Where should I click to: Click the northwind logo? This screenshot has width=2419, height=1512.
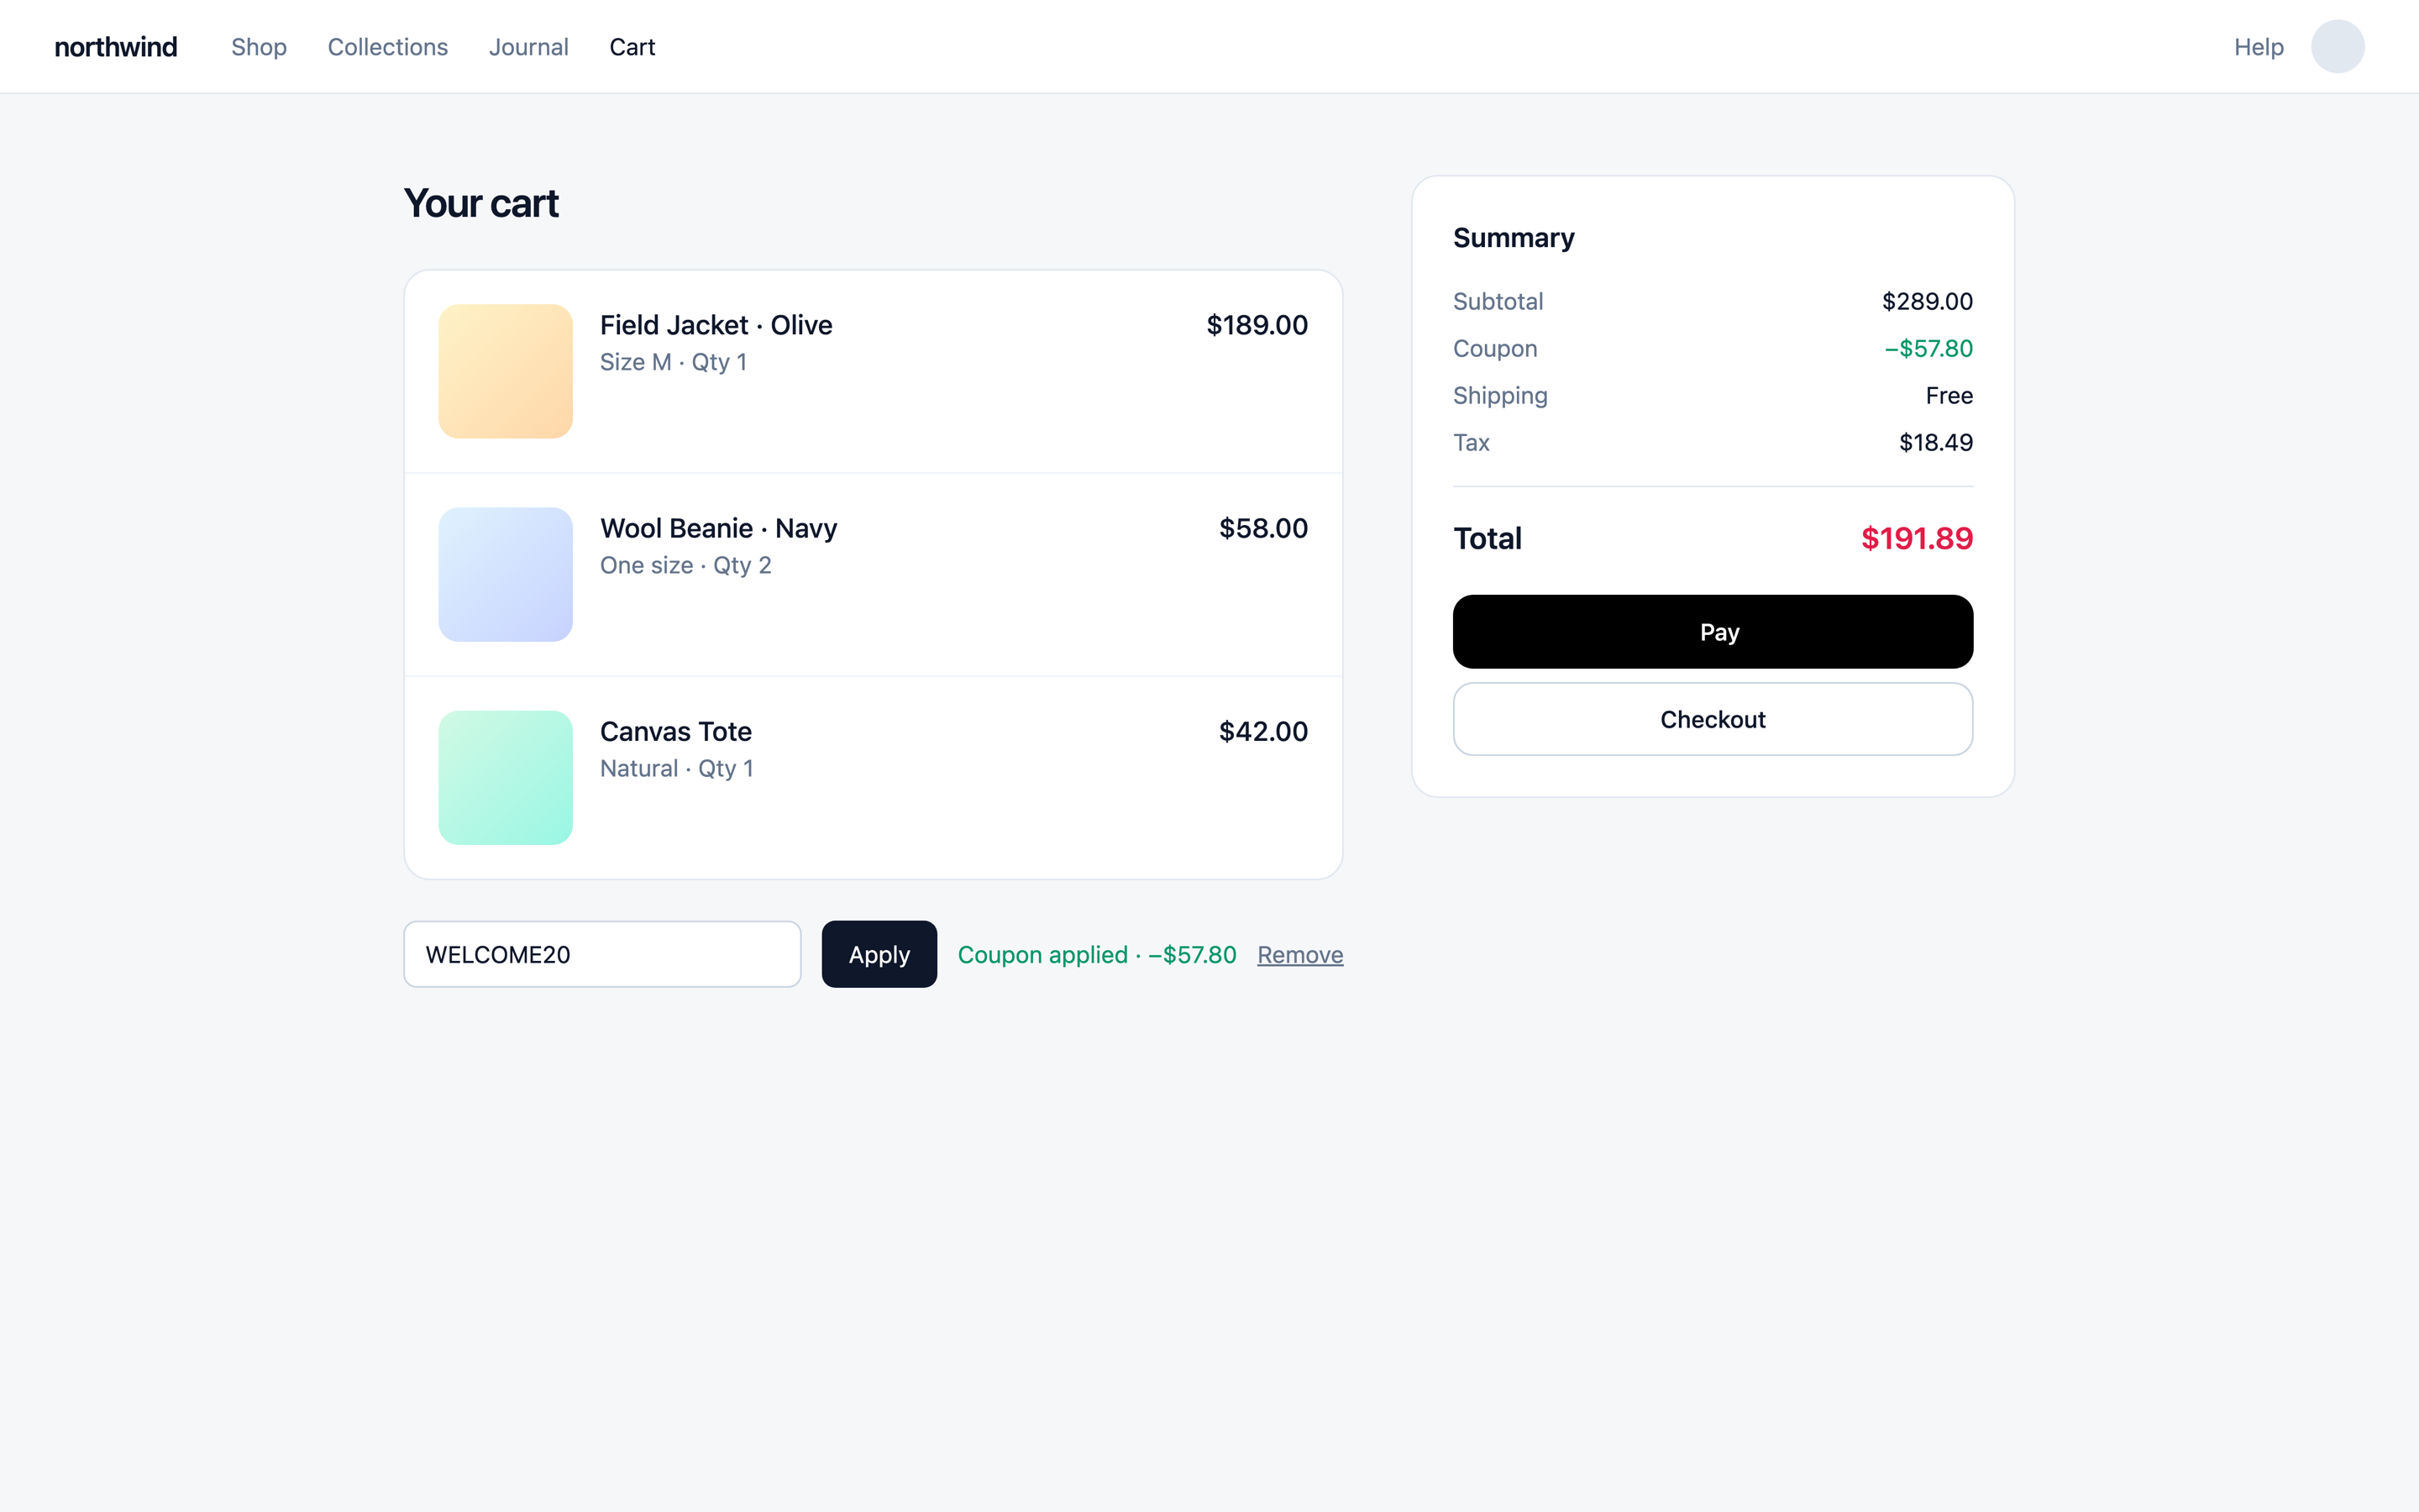click(x=116, y=47)
